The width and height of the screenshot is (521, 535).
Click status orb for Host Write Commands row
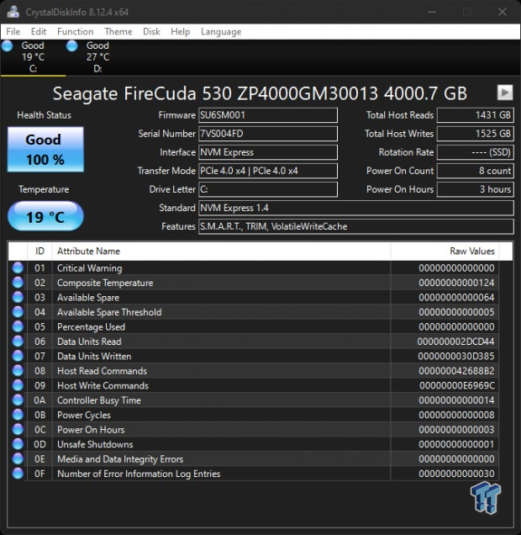pyautogui.click(x=18, y=385)
